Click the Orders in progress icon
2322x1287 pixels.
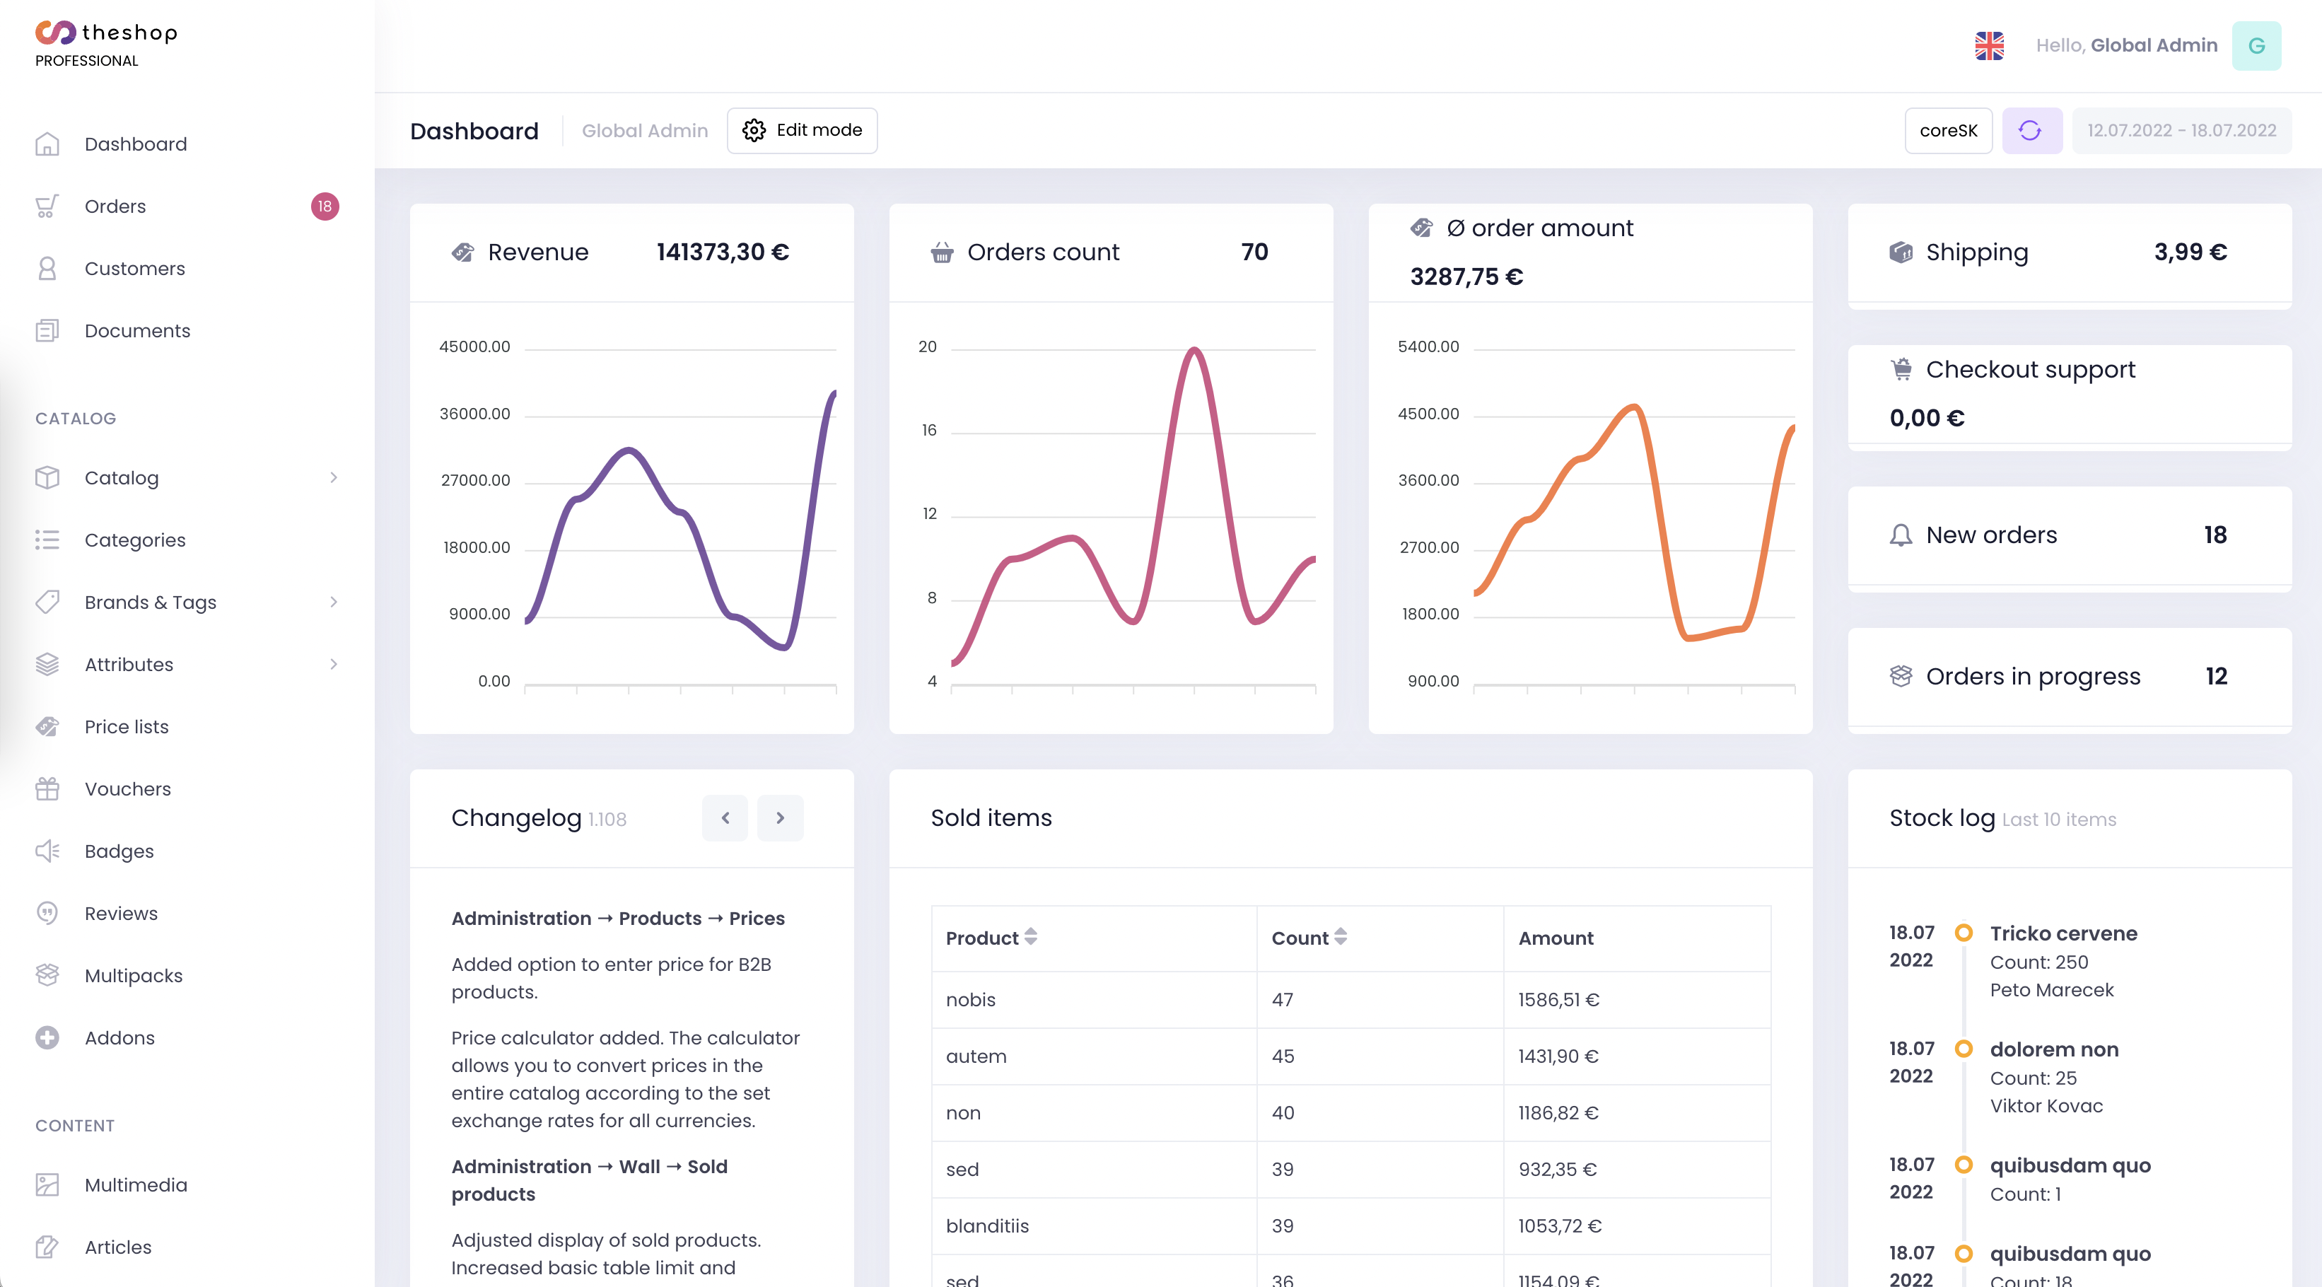click(x=1901, y=677)
